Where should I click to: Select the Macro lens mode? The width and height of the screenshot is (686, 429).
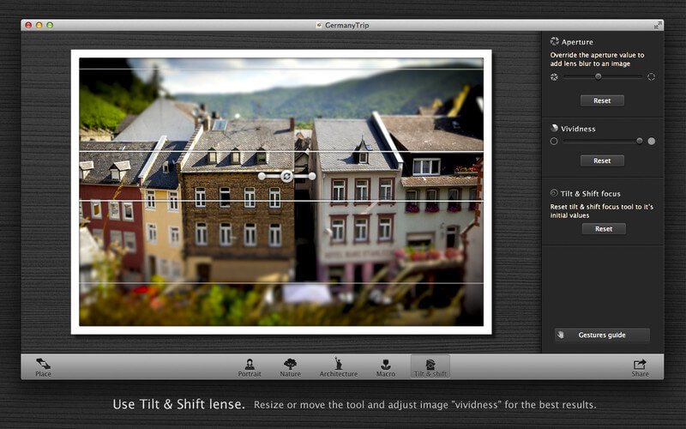point(385,366)
